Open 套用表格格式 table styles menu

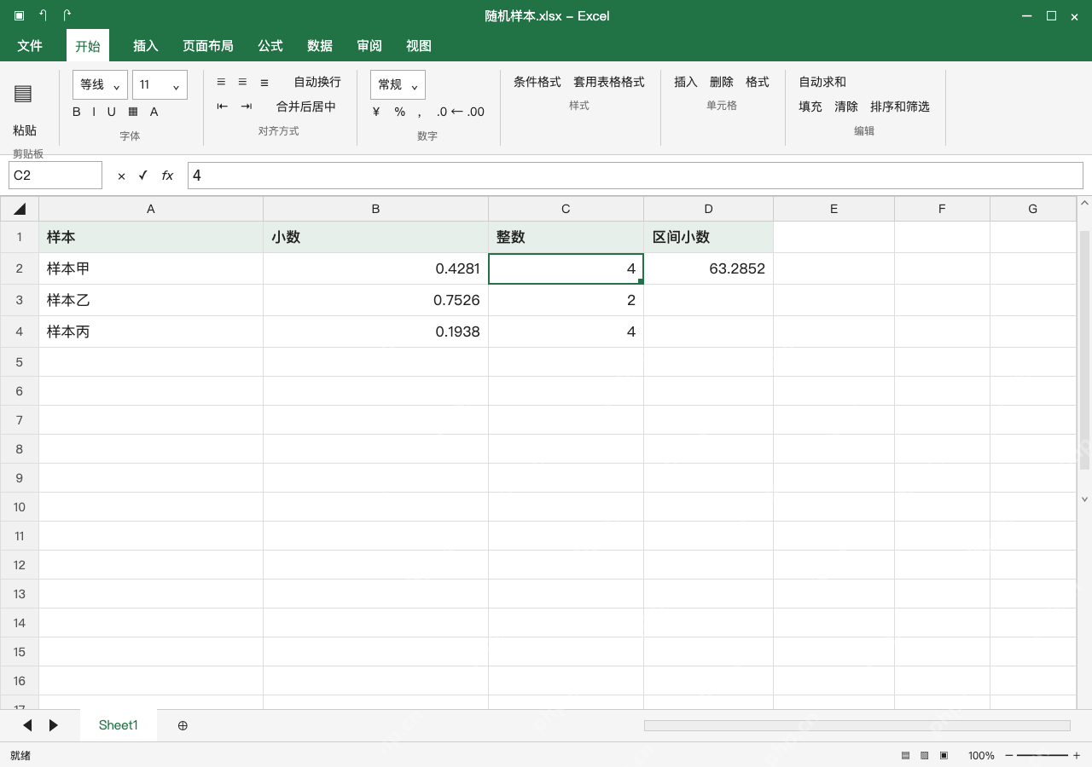click(x=609, y=82)
